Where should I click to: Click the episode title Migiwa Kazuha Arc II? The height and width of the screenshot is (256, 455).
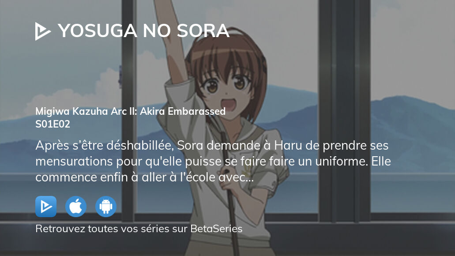pyautogui.click(x=130, y=111)
